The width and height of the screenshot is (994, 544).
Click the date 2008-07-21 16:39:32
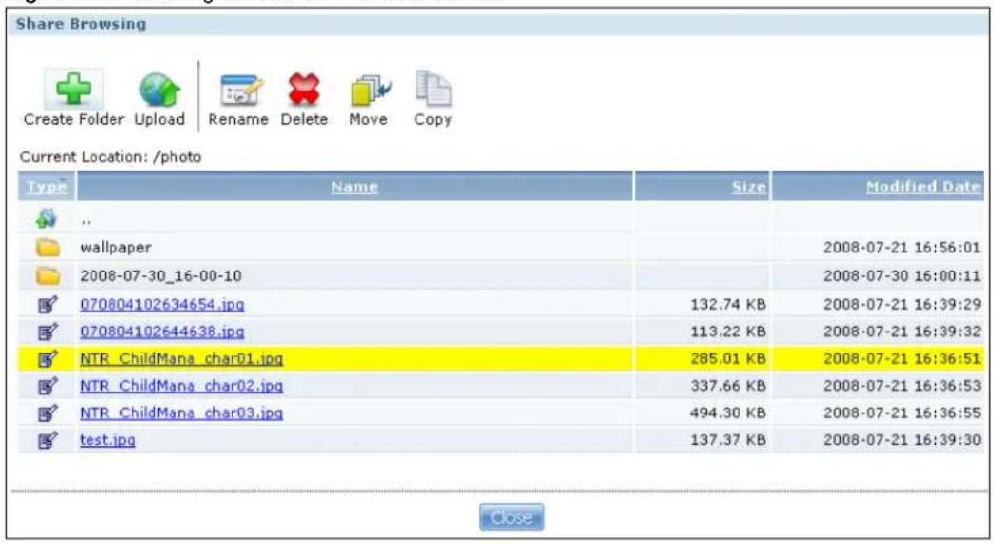tap(903, 332)
